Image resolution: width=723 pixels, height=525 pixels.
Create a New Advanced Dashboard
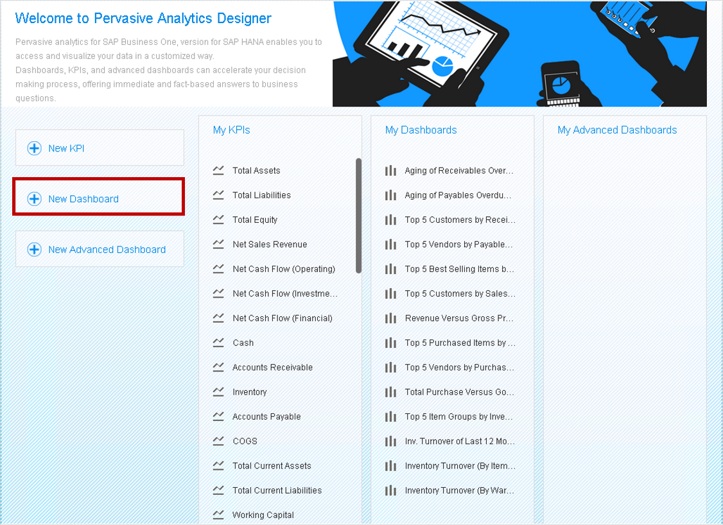(x=100, y=249)
